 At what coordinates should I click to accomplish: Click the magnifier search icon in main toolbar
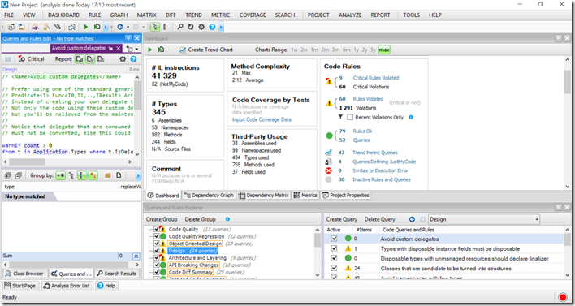[180, 27]
